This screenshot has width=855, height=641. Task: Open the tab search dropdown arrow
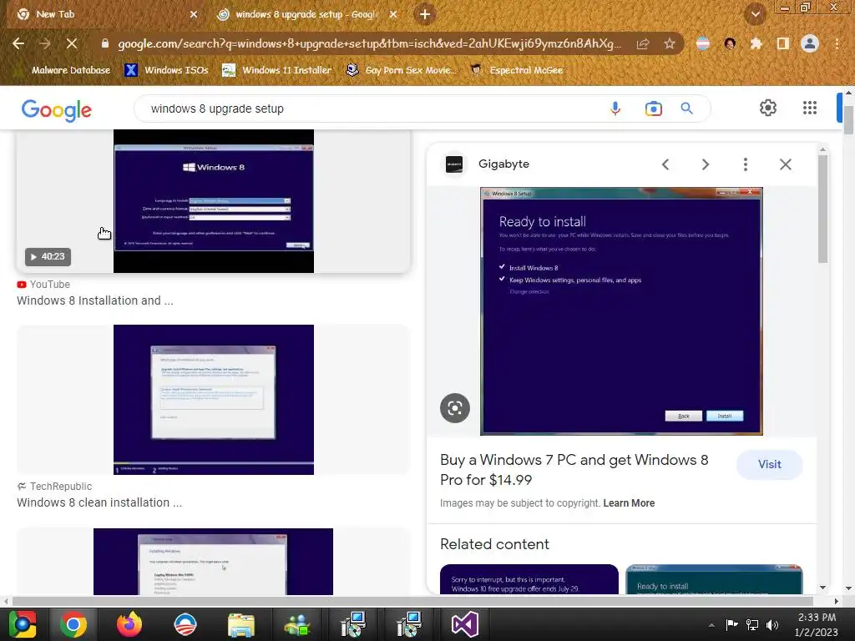click(755, 14)
